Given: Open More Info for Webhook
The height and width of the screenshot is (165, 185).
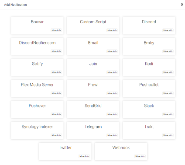Looking at the screenshot, I should [x=140, y=156].
